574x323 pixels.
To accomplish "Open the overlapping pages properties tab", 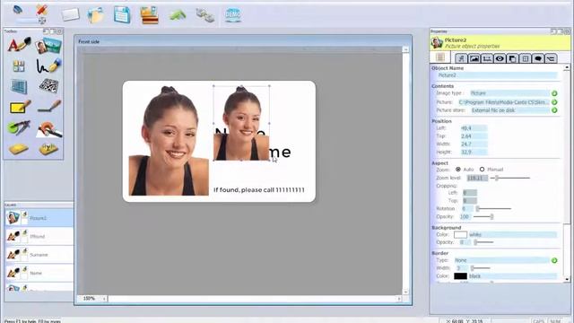I will coord(512,58).
